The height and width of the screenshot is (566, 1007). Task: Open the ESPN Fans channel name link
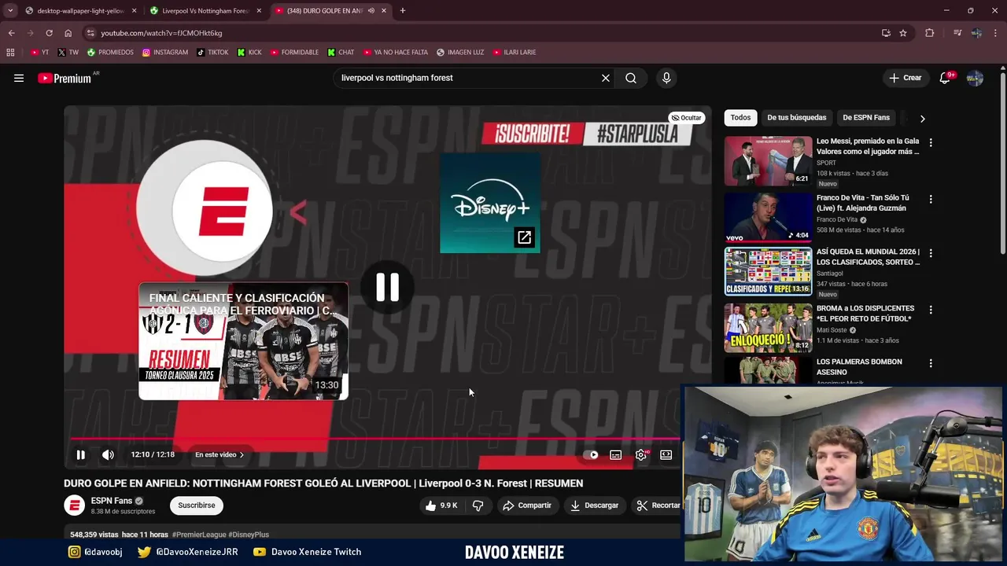(x=112, y=501)
